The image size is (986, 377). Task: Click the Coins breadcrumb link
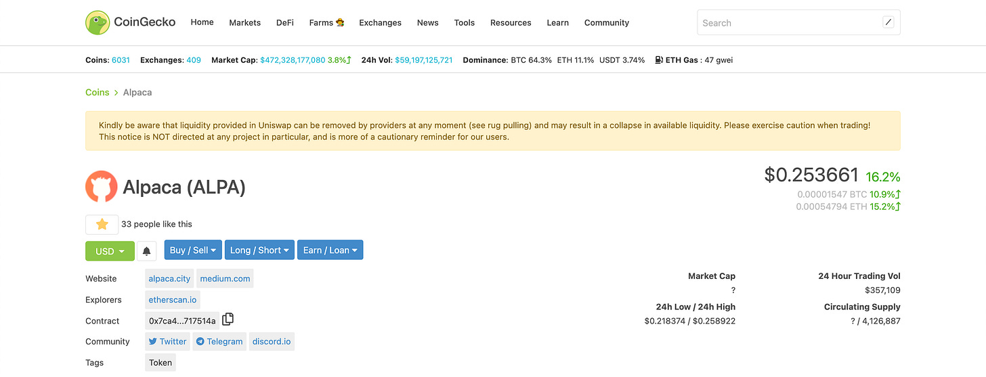[97, 92]
